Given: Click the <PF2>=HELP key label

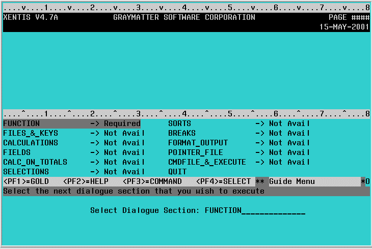Looking at the screenshot, I should (x=86, y=181).
